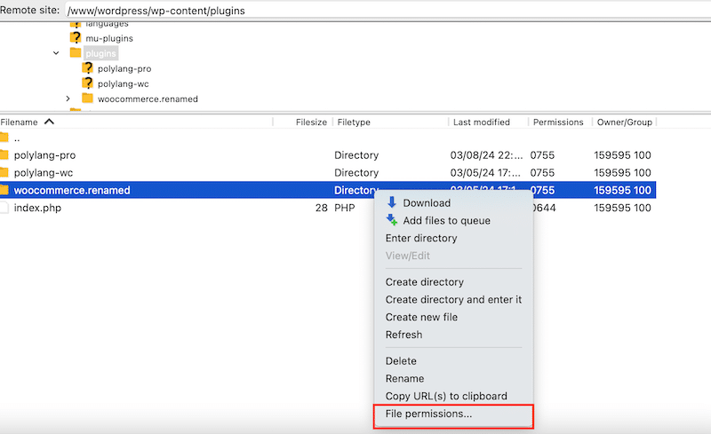This screenshot has height=434, width=711.
Task: Expand the woocommerce.renamed tree node
Action: coord(68,99)
